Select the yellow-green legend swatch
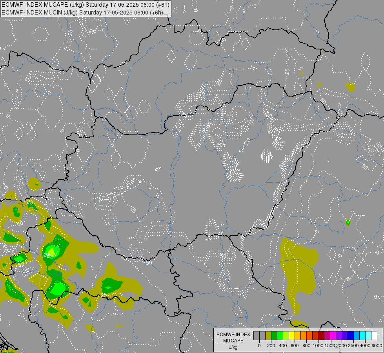This screenshot has height=353, width=384. [x=286, y=336]
